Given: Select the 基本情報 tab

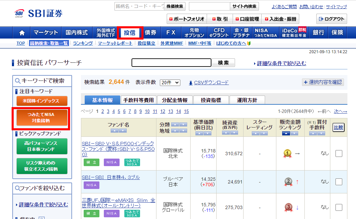Looking at the screenshot, I should pos(102,100).
